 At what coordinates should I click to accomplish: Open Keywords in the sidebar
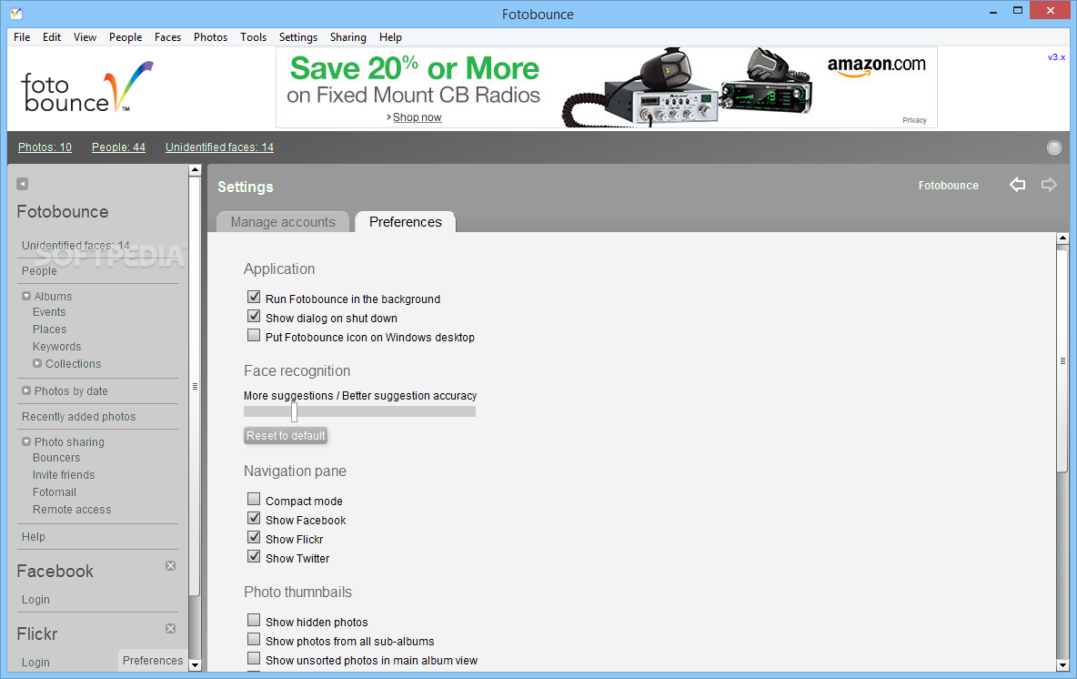(x=57, y=347)
